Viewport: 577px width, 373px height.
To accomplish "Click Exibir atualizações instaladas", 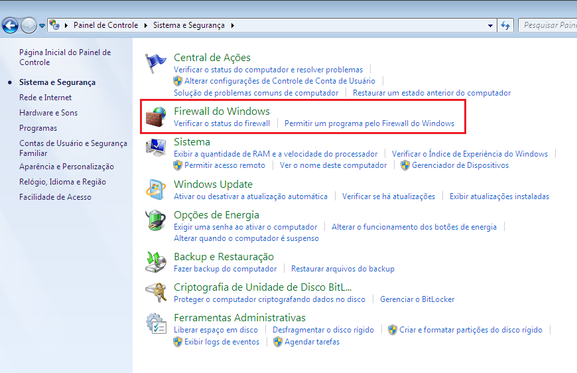I will (x=499, y=196).
